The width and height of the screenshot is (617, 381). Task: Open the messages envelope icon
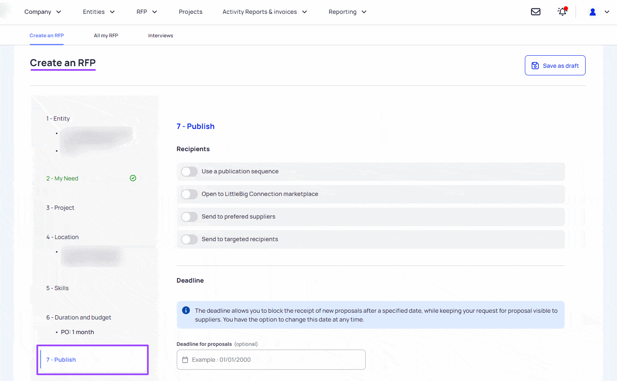point(536,12)
